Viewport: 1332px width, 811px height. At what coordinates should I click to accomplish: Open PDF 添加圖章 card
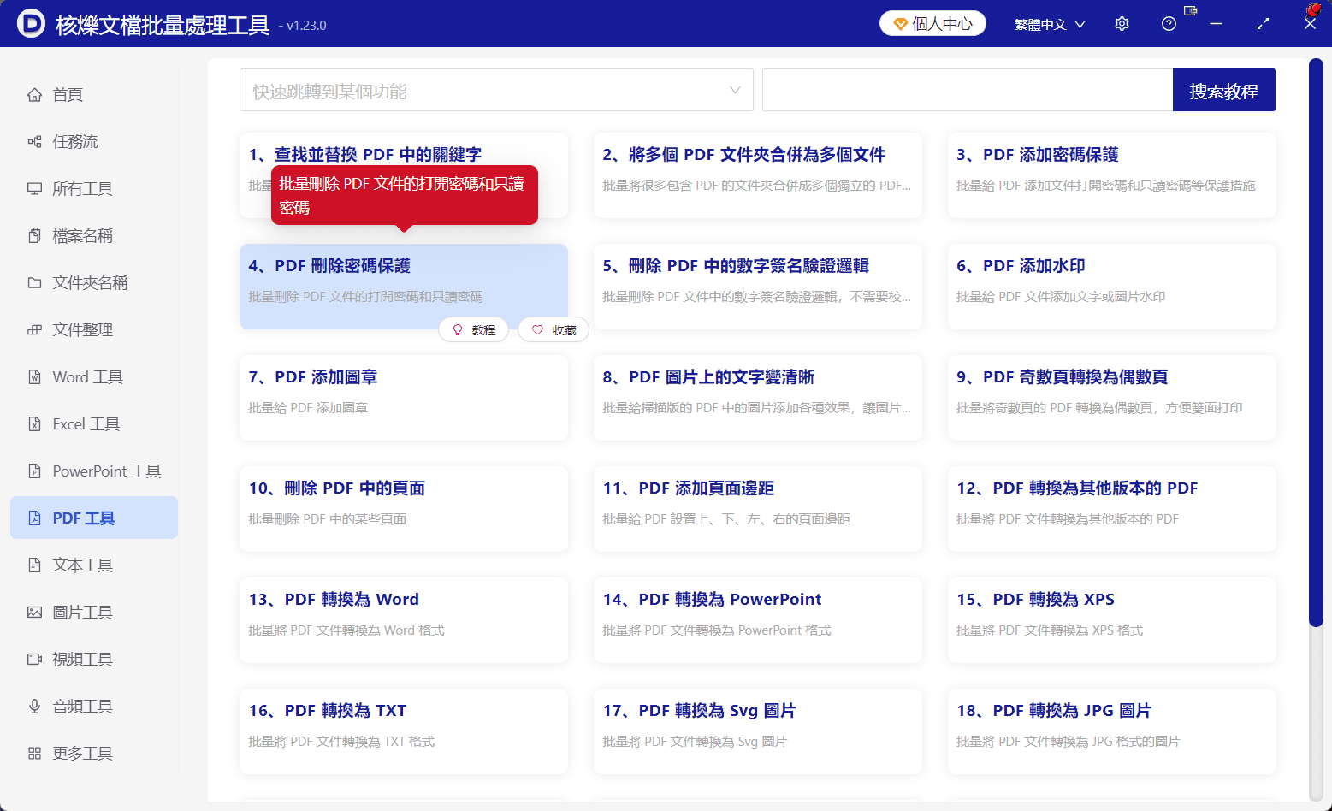(x=404, y=398)
